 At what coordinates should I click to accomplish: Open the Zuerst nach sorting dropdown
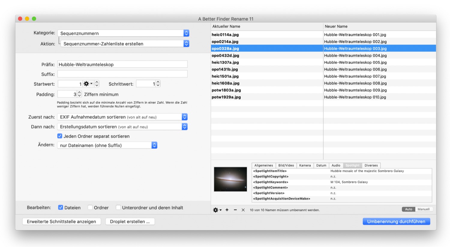[x=122, y=117]
